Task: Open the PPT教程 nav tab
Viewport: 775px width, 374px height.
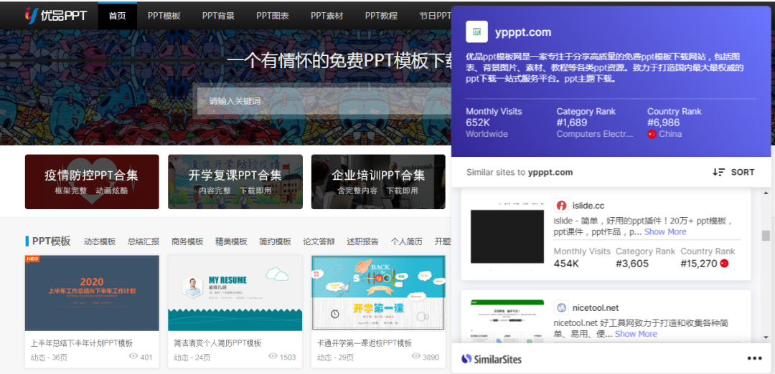Action: tap(382, 16)
